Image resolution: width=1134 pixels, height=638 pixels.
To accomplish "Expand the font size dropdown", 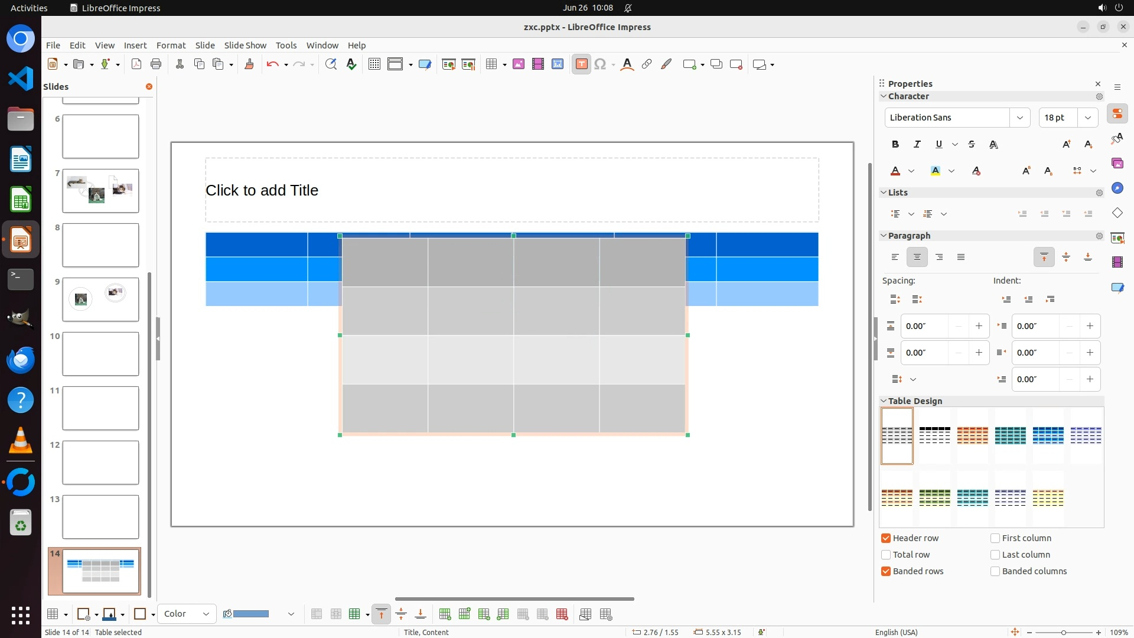I will pos(1087,118).
